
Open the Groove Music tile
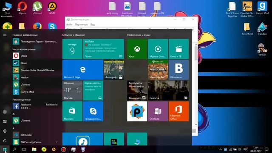[158, 49]
